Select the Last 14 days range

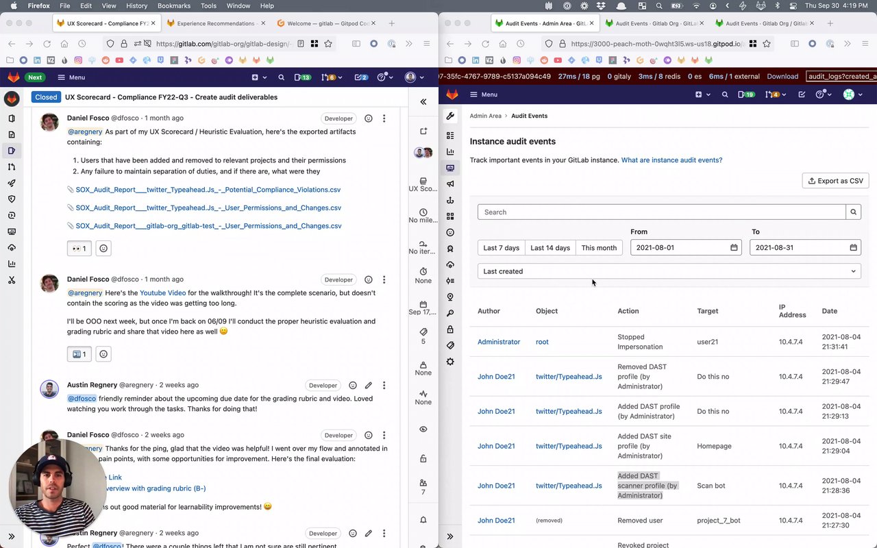550,248
